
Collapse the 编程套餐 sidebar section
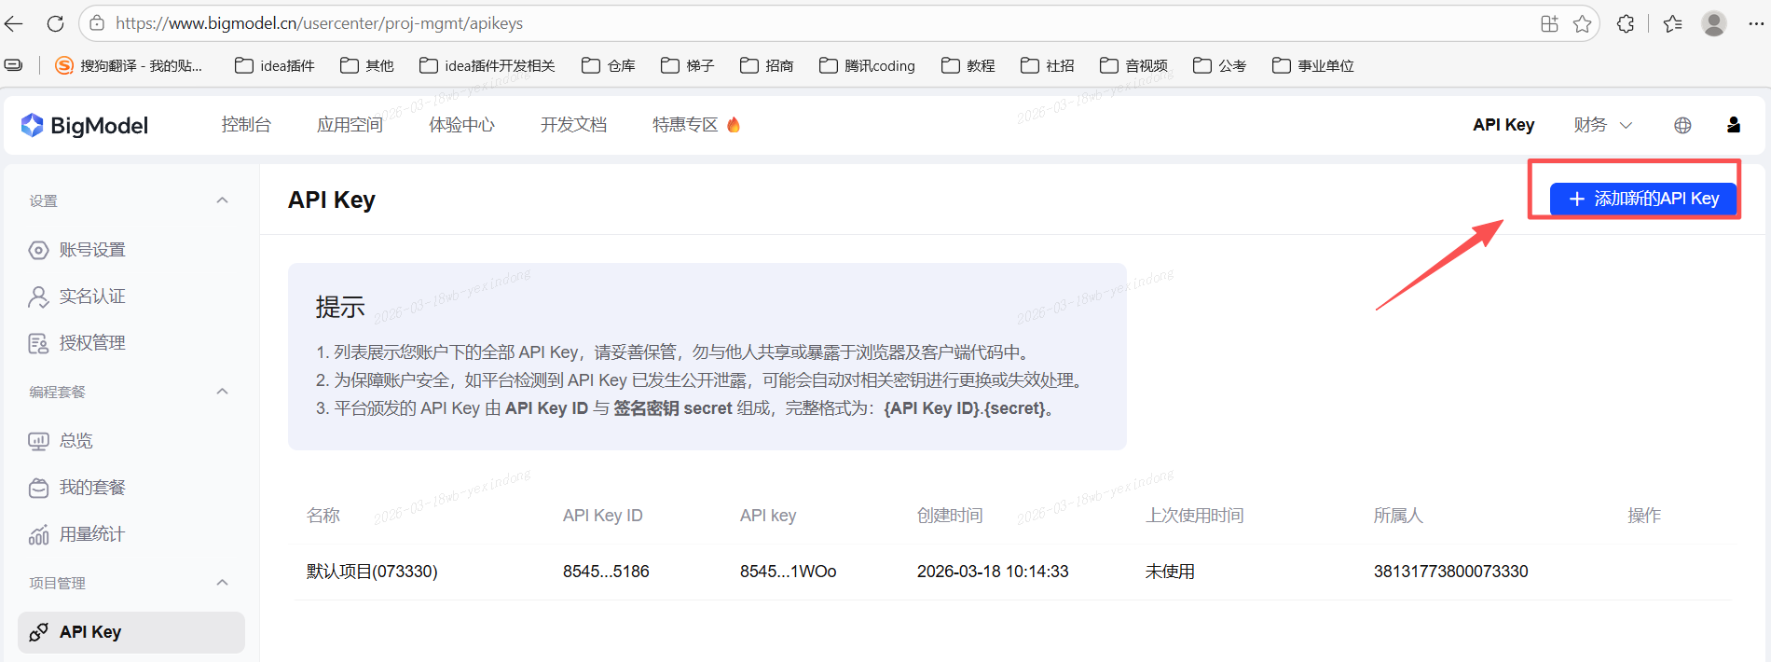(222, 392)
